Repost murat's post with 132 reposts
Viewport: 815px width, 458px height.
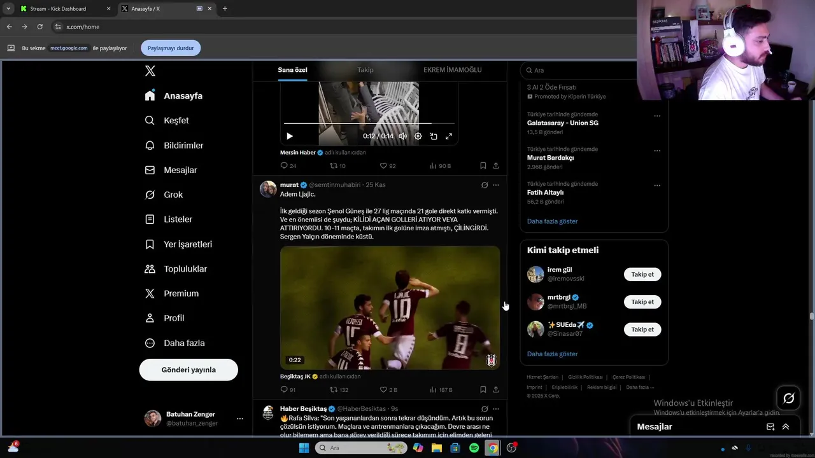339,389
